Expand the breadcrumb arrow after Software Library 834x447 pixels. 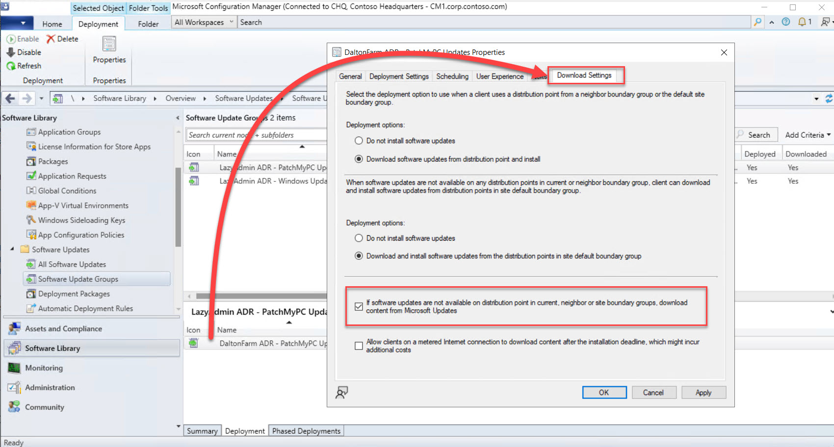pyautogui.click(x=155, y=99)
